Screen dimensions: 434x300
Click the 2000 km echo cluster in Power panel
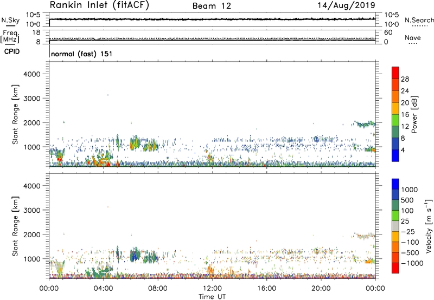pyautogui.click(x=364, y=124)
